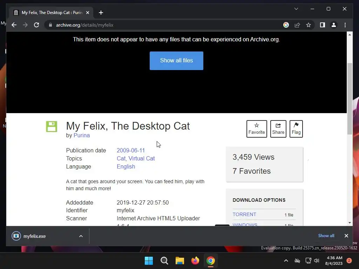Click the Chrome taskbar icon
The image size is (359, 269).
pyautogui.click(x=211, y=261)
